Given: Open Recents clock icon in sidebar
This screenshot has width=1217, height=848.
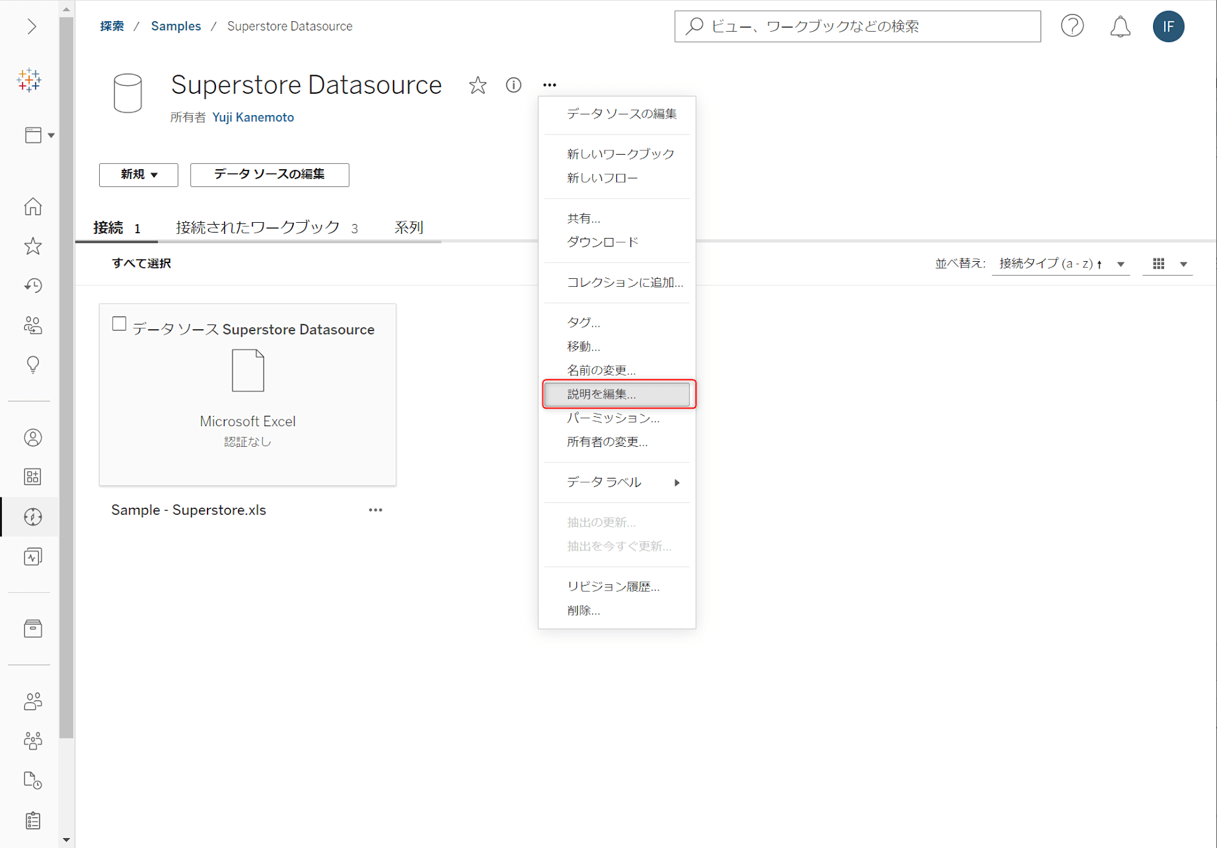Looking at the screenshot, I should click(x=33, y=286).
